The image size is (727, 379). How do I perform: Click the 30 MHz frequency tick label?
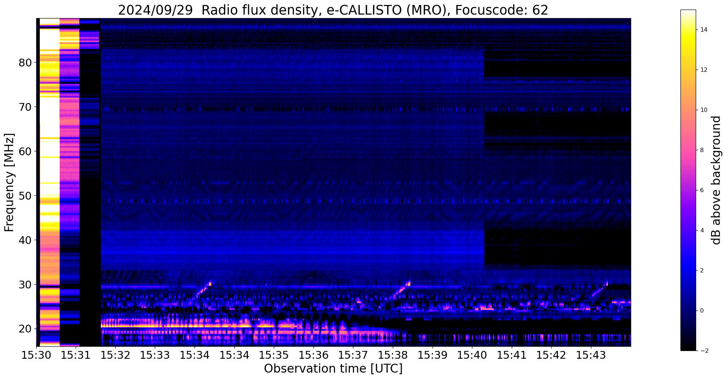pyautogui.click(x=25, y=285)
